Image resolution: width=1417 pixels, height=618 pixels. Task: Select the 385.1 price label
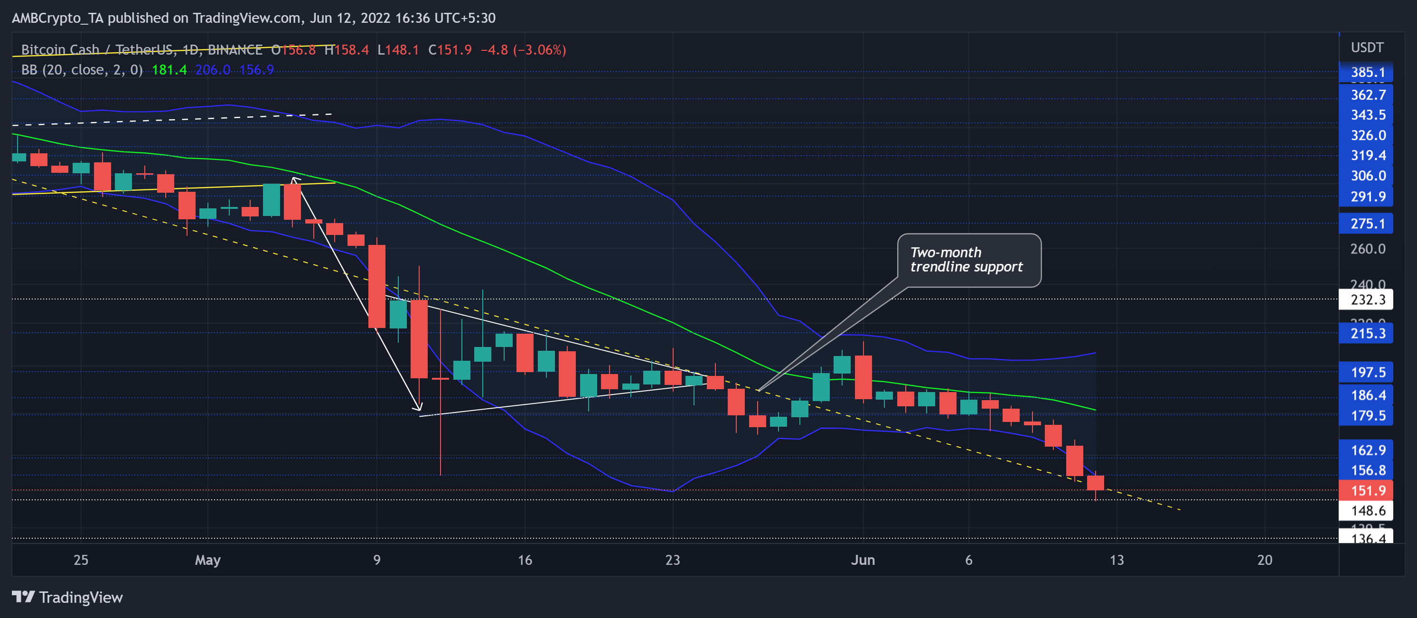(1366, 72)
